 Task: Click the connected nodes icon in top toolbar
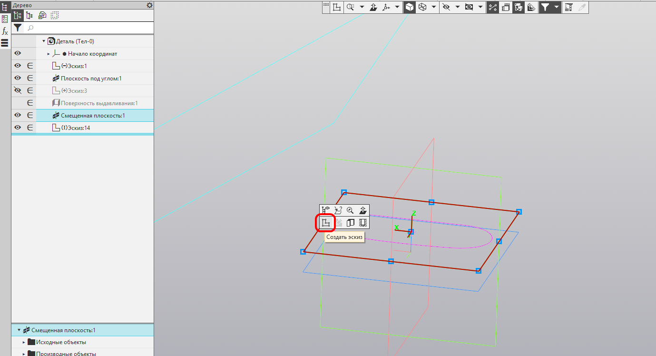coord(493,7)
